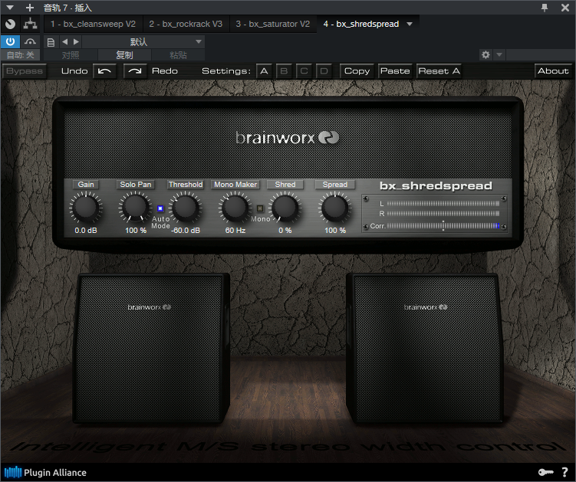
Task: Toggle the plugin power button
Action: coord(10,41)
